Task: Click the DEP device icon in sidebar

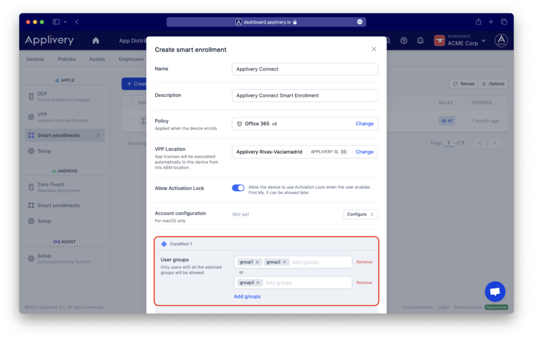Action: point(31,96)
